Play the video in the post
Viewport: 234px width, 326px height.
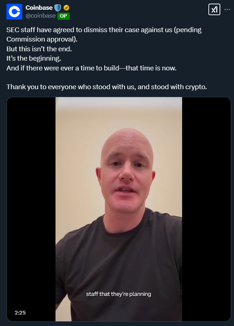click(x=119, y=209)
